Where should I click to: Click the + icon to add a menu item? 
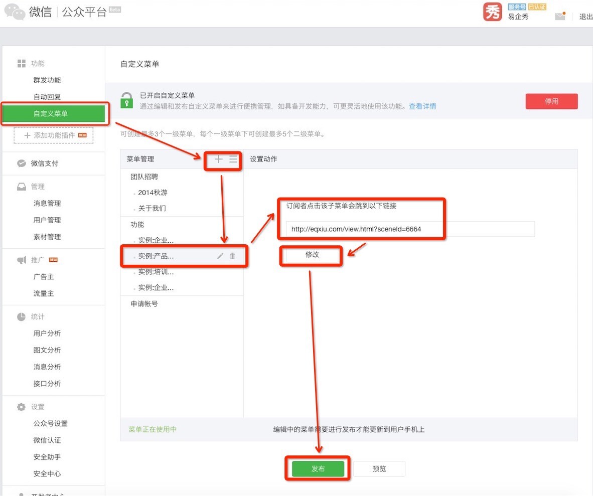click(x=218, y=160)
